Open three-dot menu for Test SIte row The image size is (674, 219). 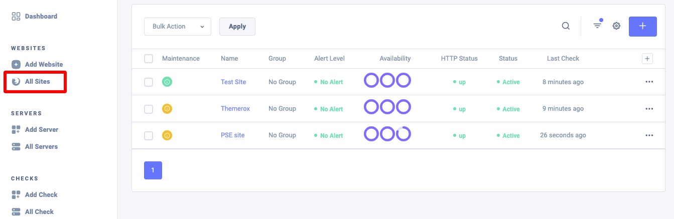[x=649, y=82]
